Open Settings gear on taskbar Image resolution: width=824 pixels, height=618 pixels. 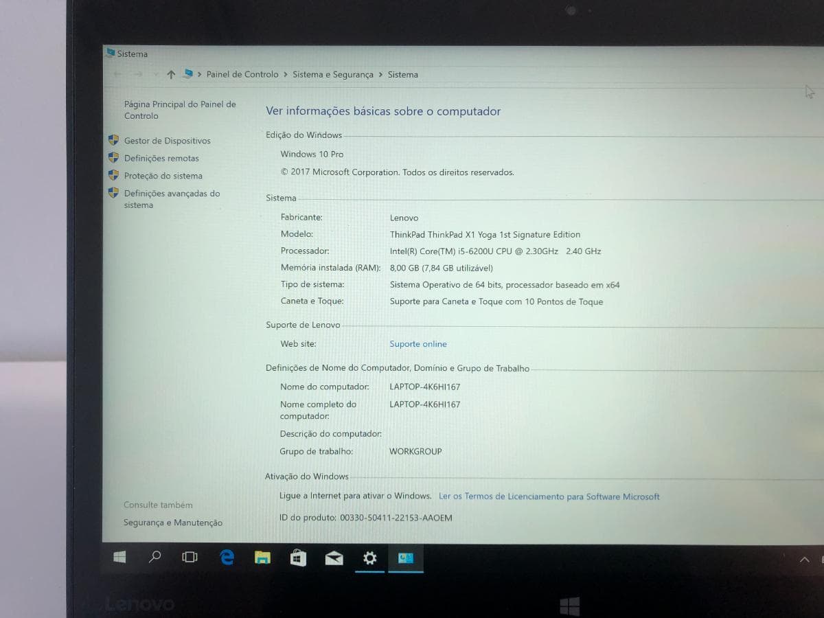pyautogui.click(x=369, y=558)
